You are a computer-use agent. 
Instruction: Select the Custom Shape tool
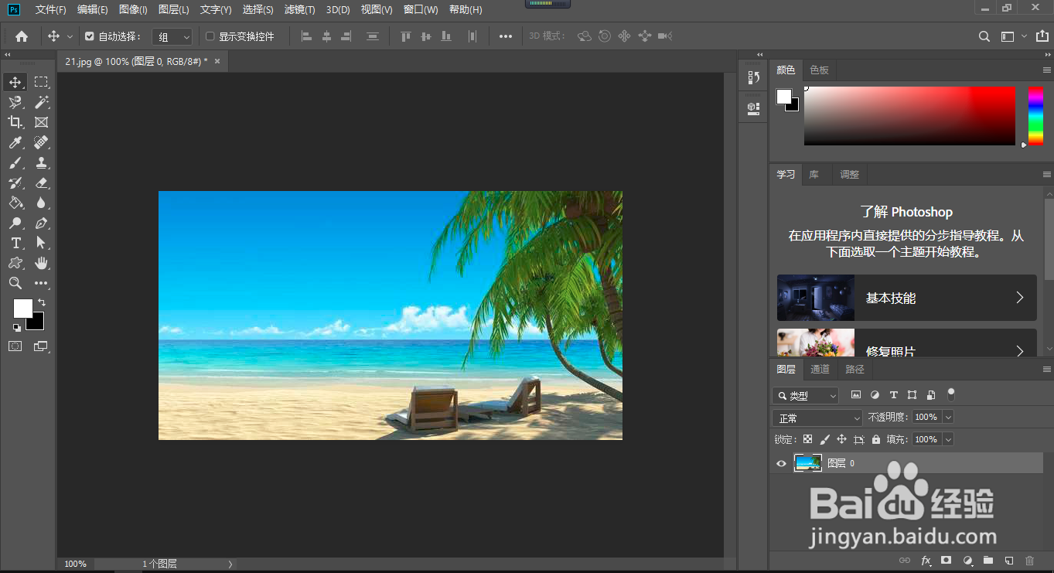pos(15,263)
